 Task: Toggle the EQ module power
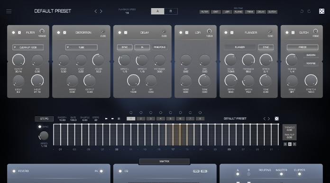[120, 171]
